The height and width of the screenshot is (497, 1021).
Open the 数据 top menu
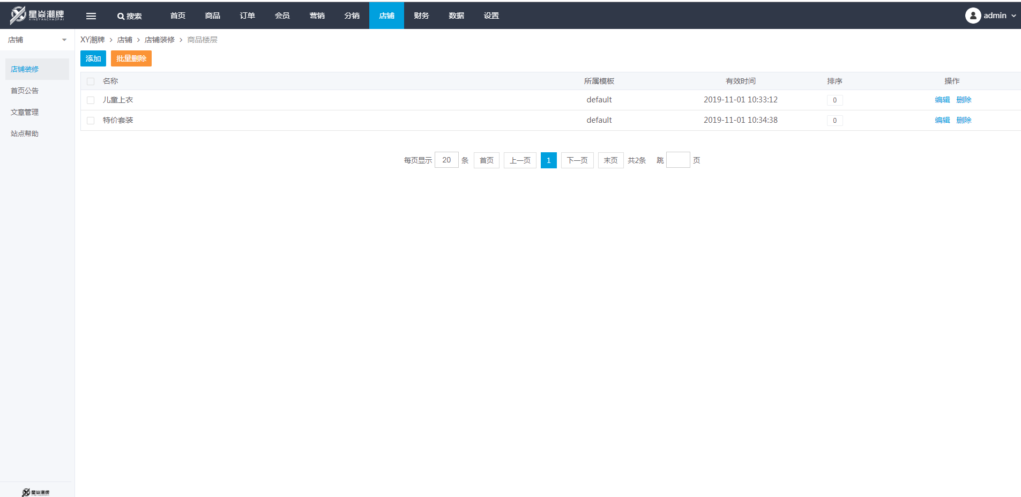(x=457, y=16)
